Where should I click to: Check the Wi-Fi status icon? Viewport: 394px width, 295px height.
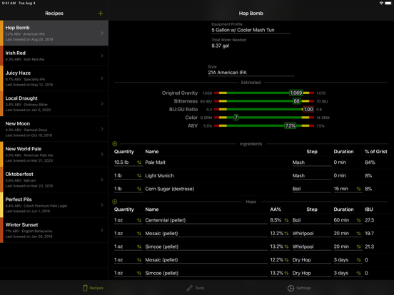coord(381,3)
